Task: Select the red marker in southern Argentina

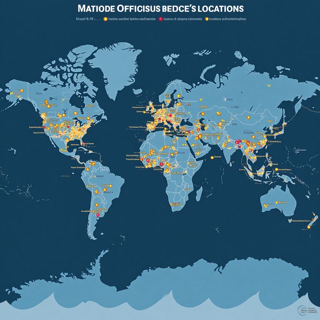Action: point(97,216)
